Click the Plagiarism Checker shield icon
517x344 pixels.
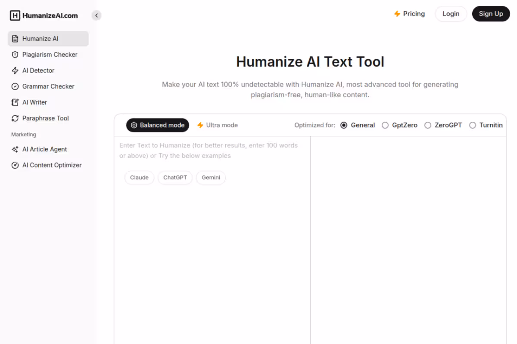[15, 55]
